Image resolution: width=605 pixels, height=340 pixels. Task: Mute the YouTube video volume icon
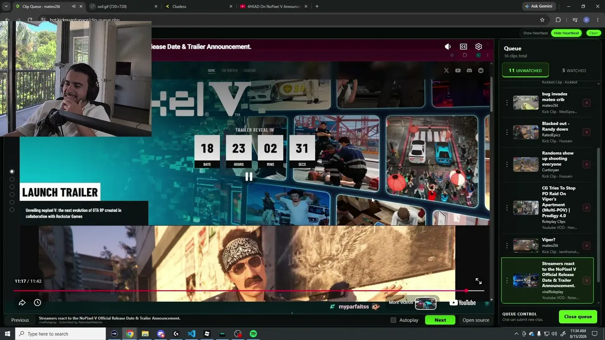click(x=448, y=47)
